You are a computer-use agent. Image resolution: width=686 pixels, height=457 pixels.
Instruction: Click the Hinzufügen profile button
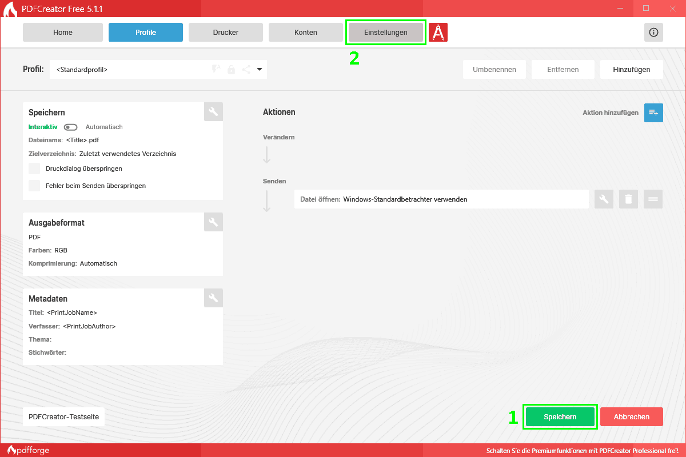pos(631,70)
